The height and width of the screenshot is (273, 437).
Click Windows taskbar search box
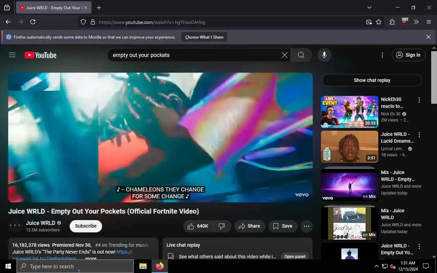click(x=75, y=266)
